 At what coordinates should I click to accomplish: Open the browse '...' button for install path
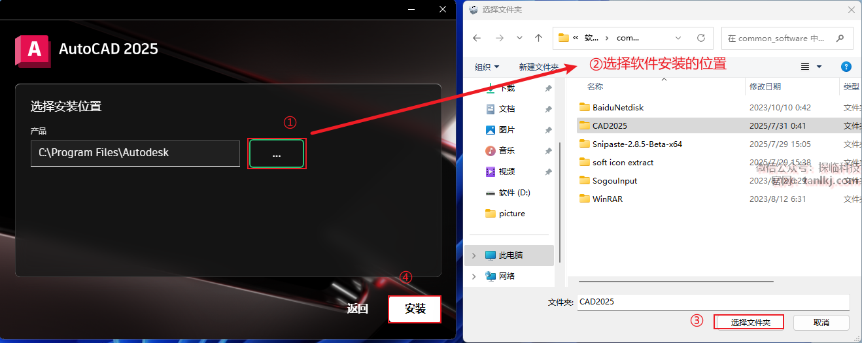click(x=277, y=154)
